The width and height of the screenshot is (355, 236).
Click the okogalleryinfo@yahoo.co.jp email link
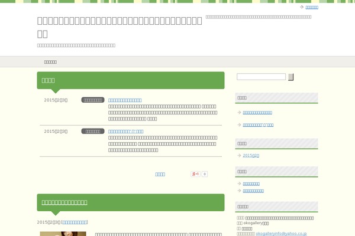pos(281,234)
